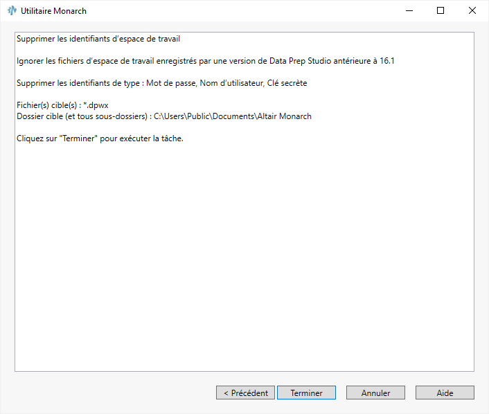Click the Terminer button to run task
Screen dimensions: 489x414
306,393
